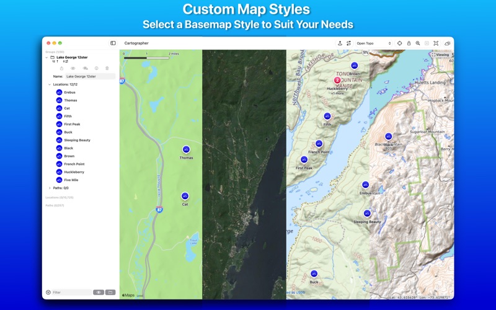Screen dimensions: 496x310
Task: Click the weather cloud-sun toolbar icon
Action: [448, 43]
